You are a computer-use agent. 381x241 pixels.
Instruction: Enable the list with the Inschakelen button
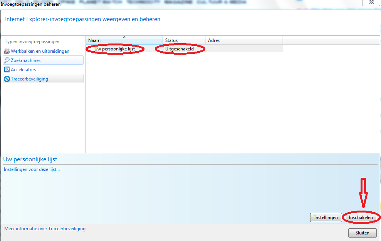(x=361, y=218)
